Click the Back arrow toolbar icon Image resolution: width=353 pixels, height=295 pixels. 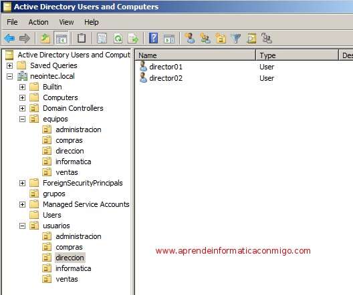pyautogui.click(x=9, y=38)
